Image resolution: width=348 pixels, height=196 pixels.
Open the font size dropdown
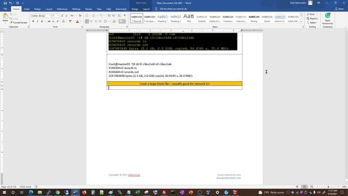click(x=58, y=16)
